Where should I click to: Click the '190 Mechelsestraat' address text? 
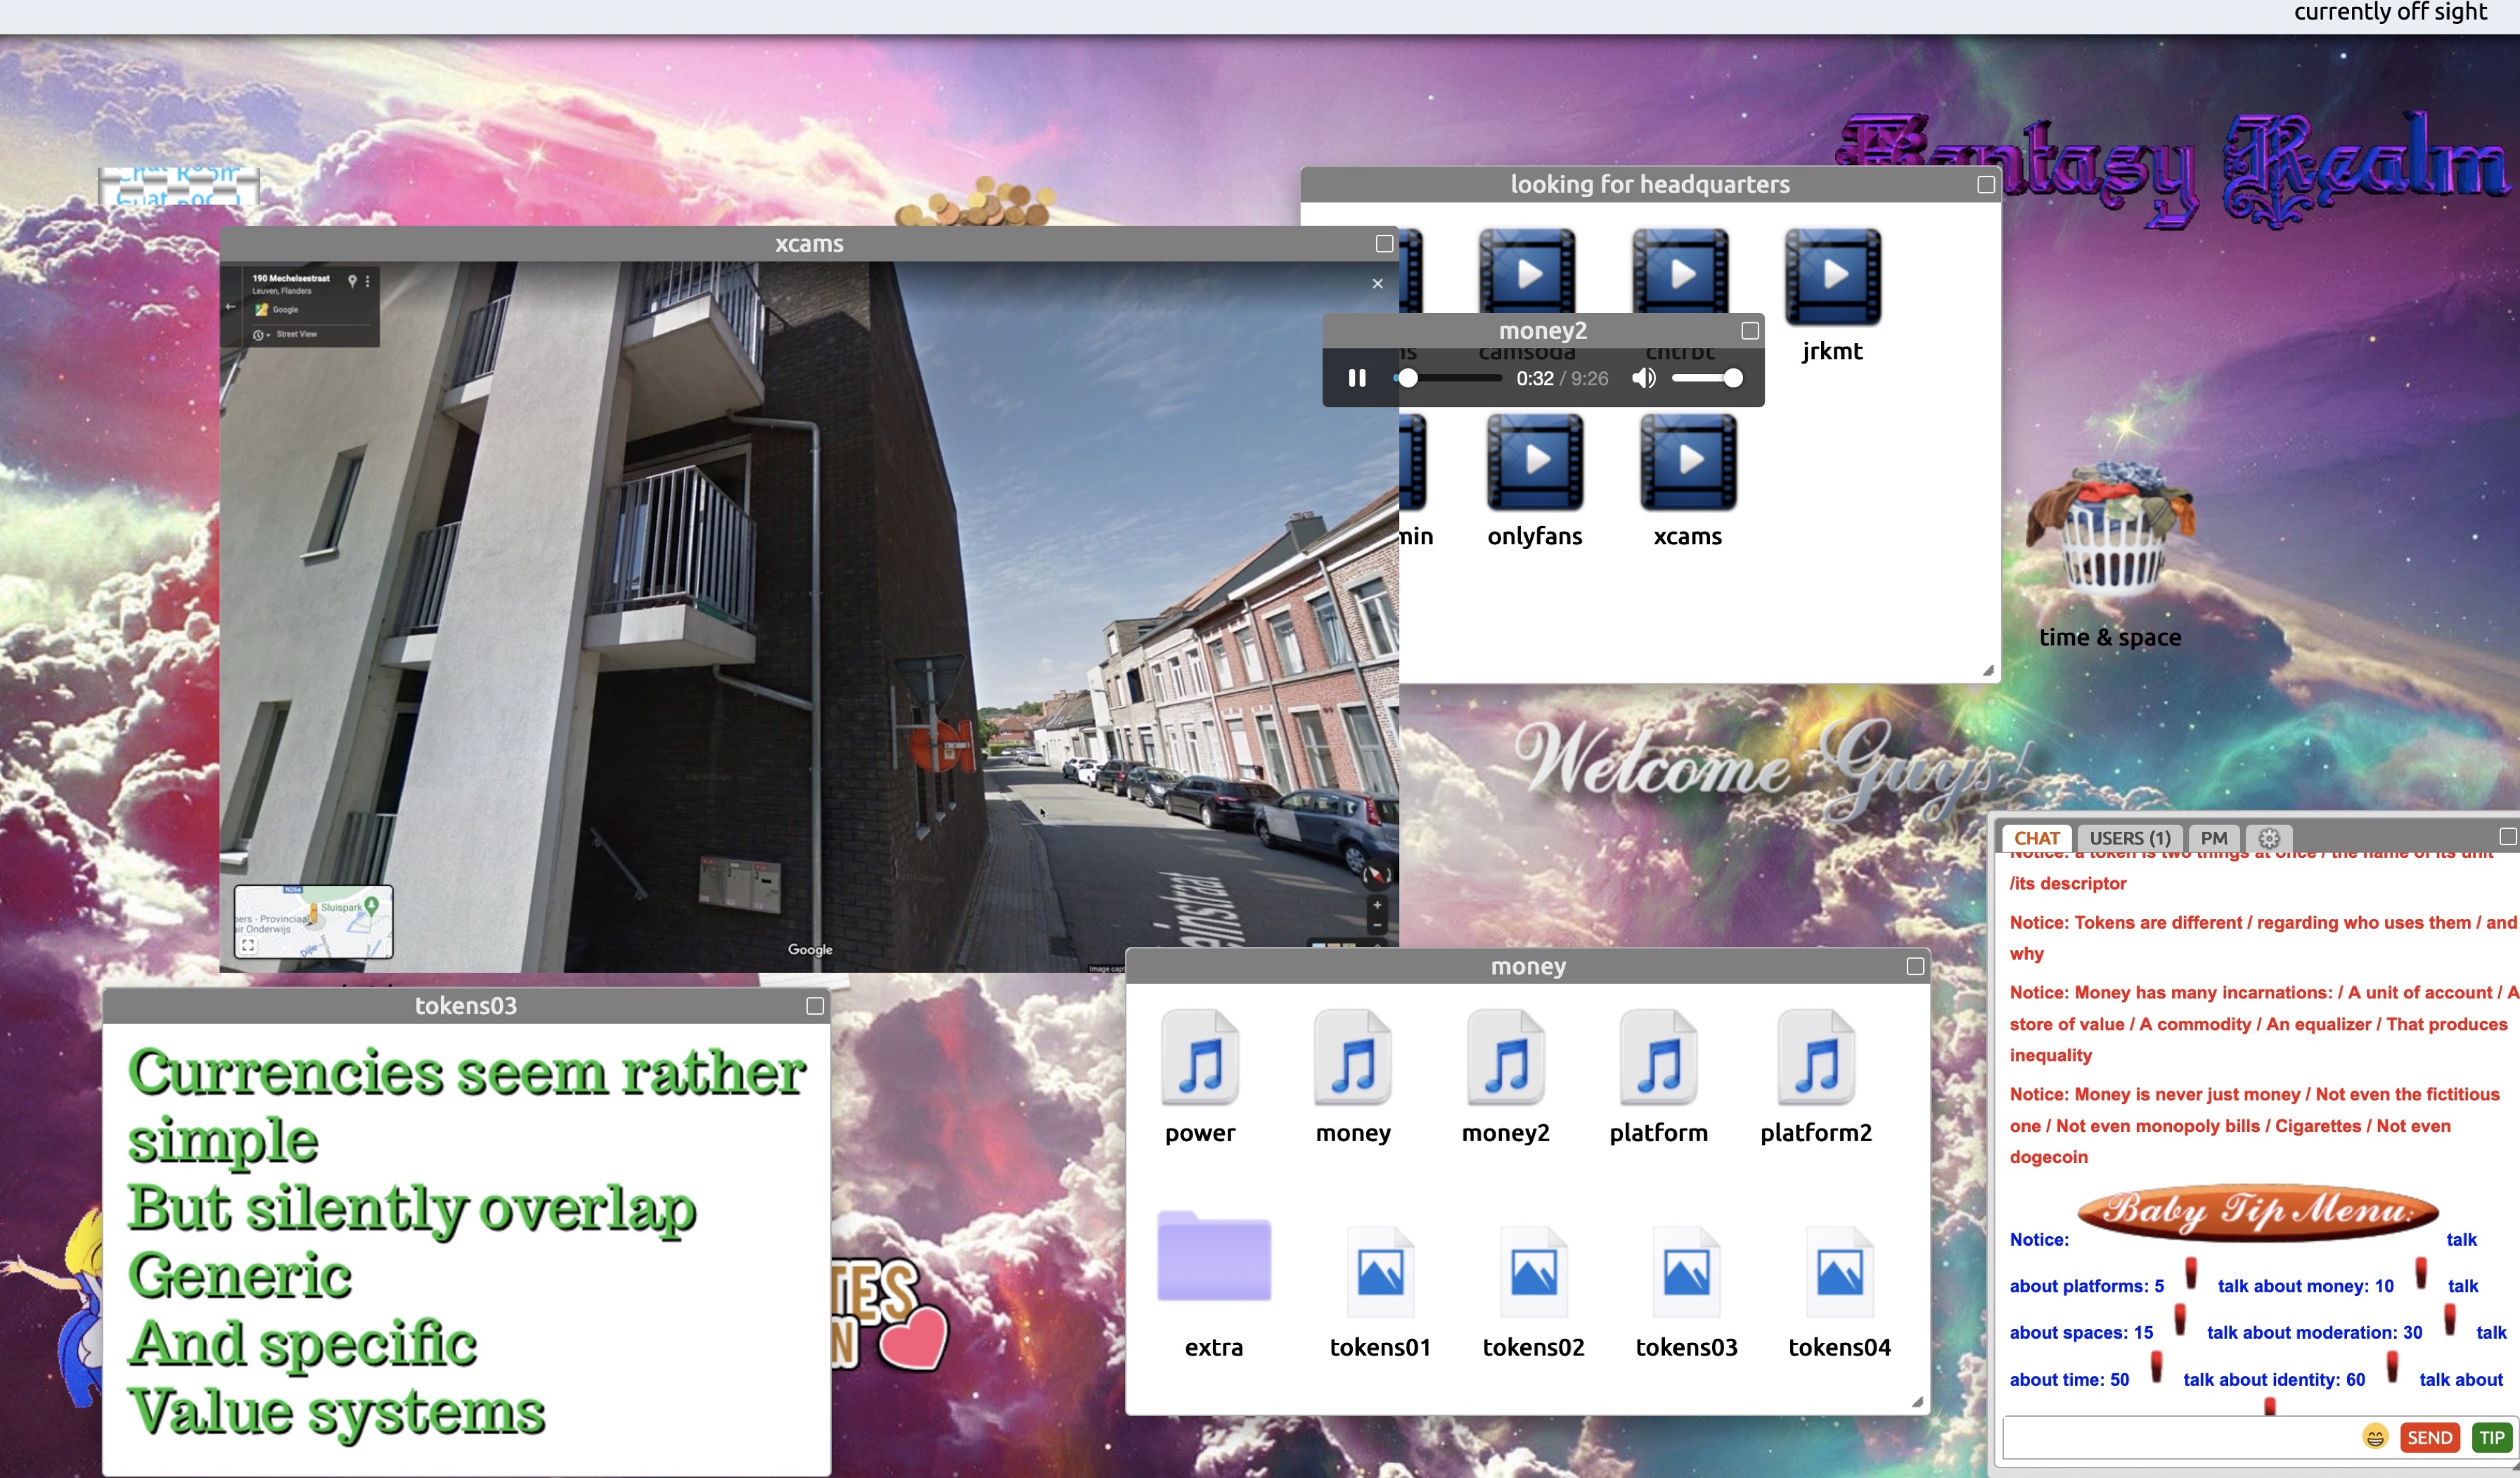pyautogui.click(x=290, y=278)
